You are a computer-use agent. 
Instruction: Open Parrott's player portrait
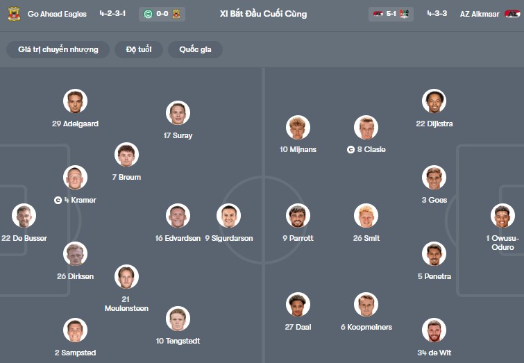tap(298, 216)
